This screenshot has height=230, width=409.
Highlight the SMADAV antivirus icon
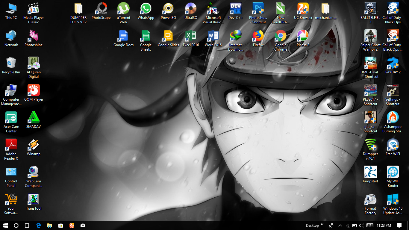click(x=34, y=118)
